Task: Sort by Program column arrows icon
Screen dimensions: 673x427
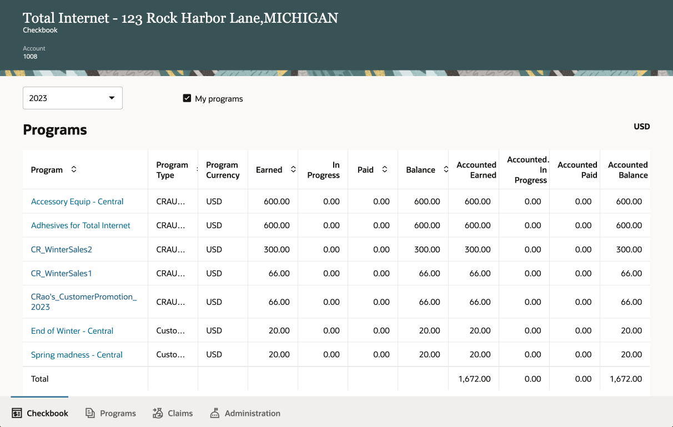Action: (74, 169)
